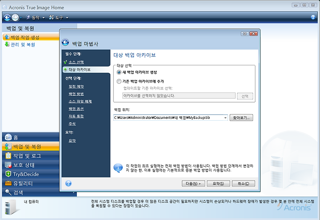The image size is (320, 220).
Task: Select the 대상 아카이브 step
Action: click(x=87, y=70)
